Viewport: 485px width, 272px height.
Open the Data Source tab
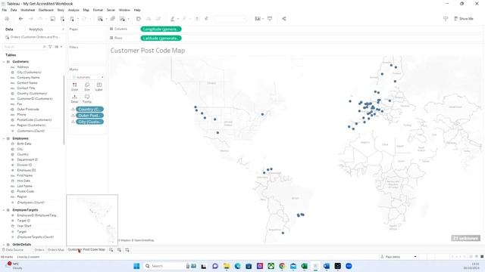point(13,250)
